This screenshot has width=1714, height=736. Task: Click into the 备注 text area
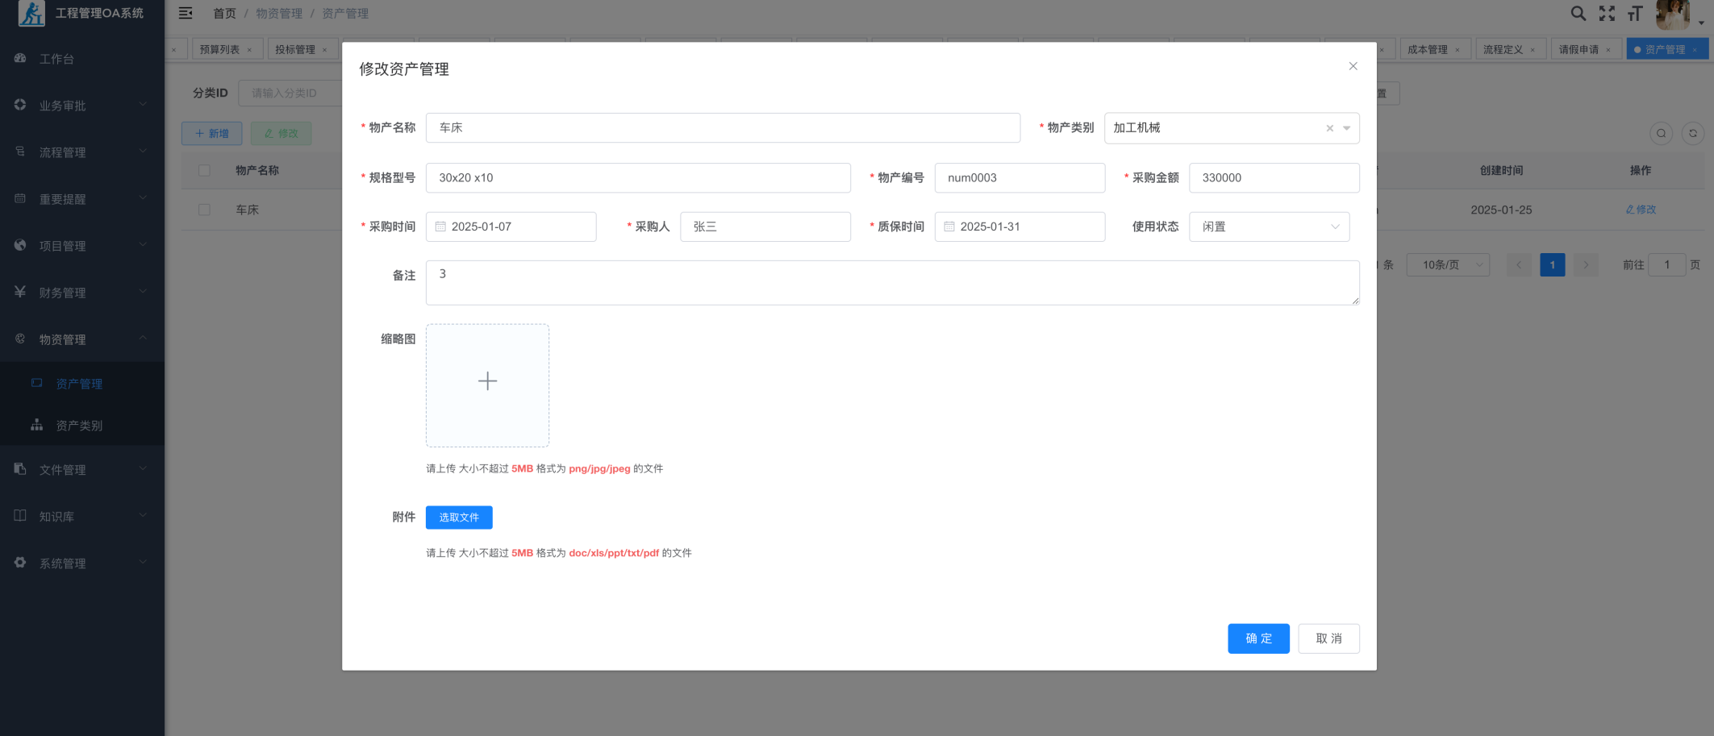[891, 283]
